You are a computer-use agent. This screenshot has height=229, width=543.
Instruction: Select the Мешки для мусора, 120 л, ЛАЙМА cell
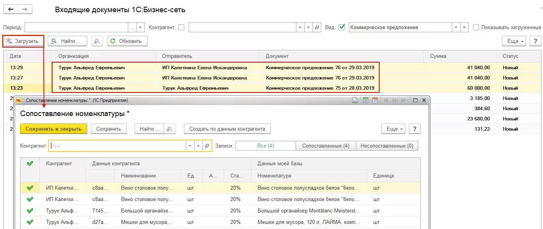[x=309, y=222]
